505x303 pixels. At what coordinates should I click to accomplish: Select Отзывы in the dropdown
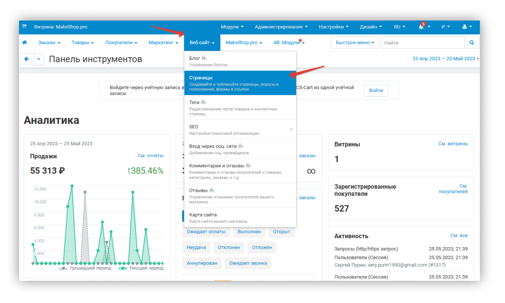pyautogui.click(x=240, y=195)
